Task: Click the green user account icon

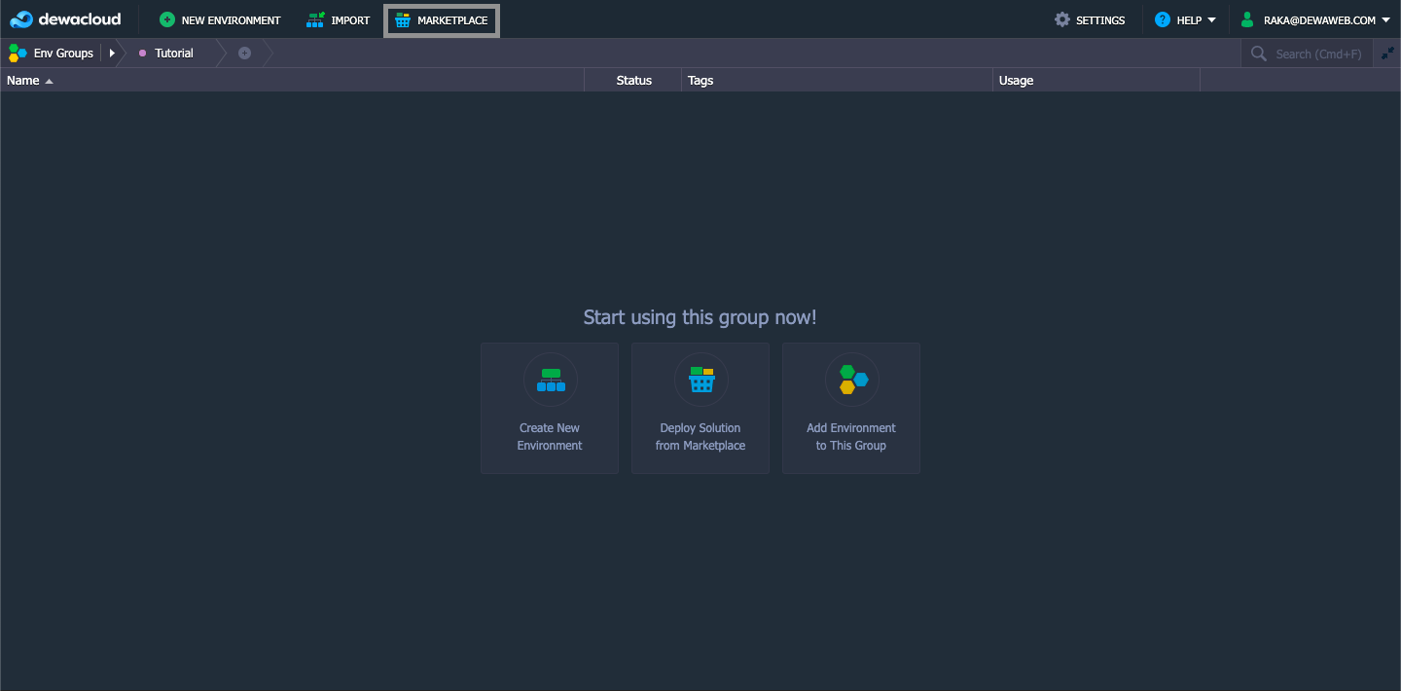Action: point(1247,19)
